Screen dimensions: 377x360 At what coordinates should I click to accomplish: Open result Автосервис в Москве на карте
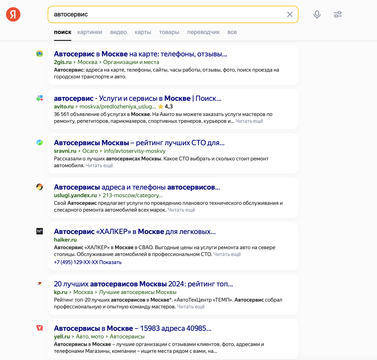140,54
